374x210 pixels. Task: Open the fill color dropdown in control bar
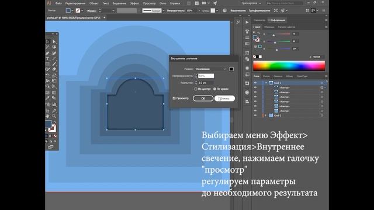click(72, 10)
